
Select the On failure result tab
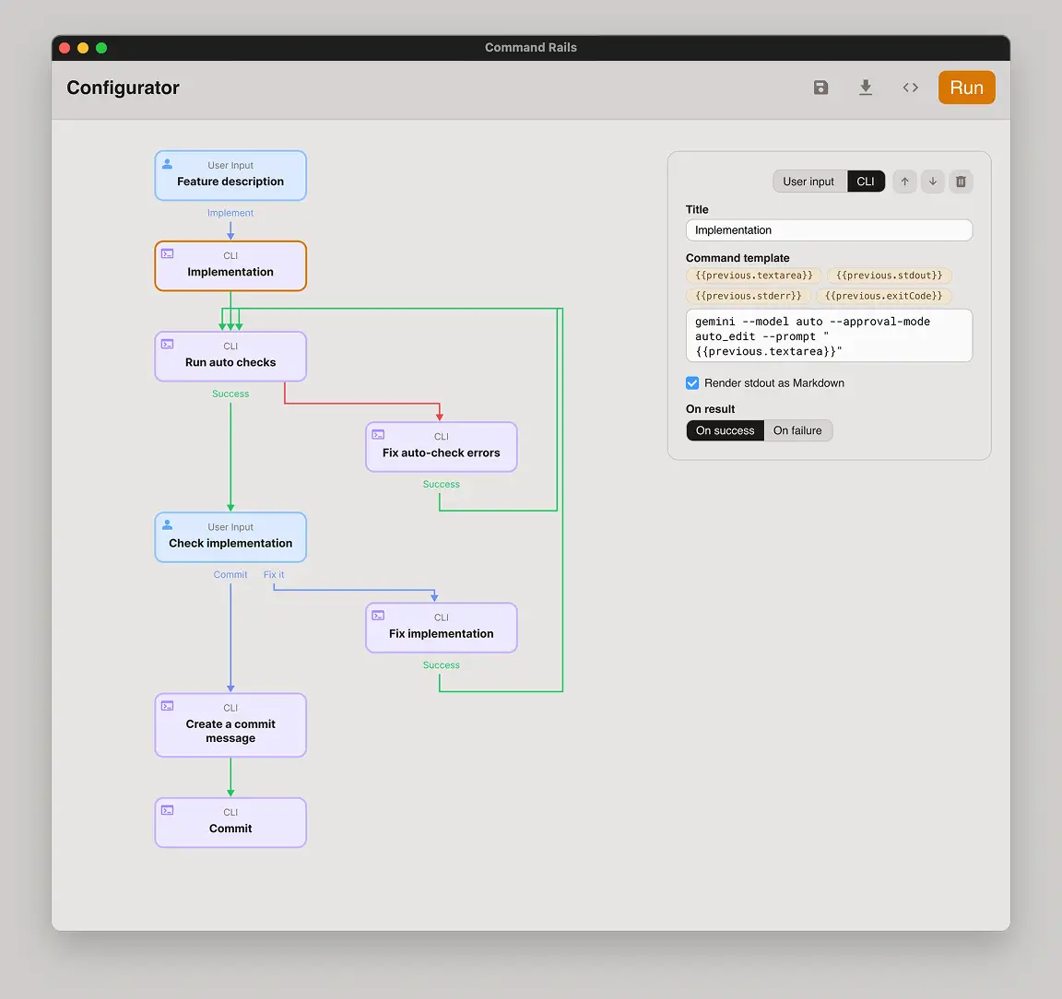click(797, 430)
